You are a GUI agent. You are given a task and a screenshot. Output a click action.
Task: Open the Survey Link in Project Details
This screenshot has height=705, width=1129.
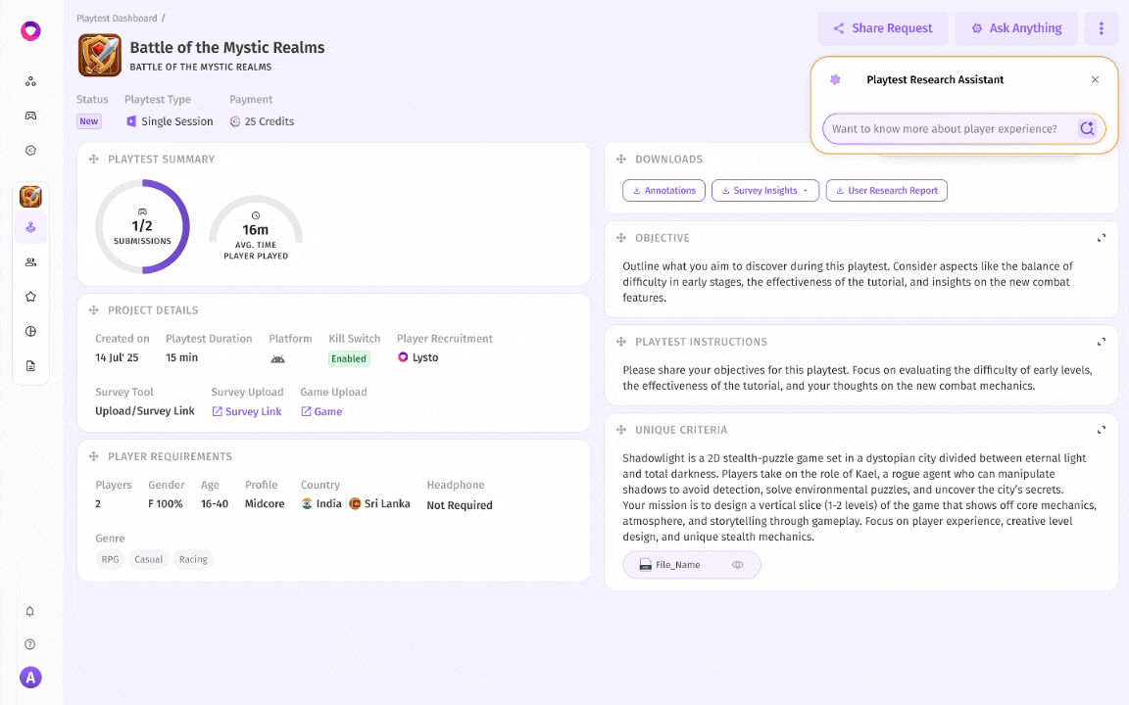click(x=246, y=411)
